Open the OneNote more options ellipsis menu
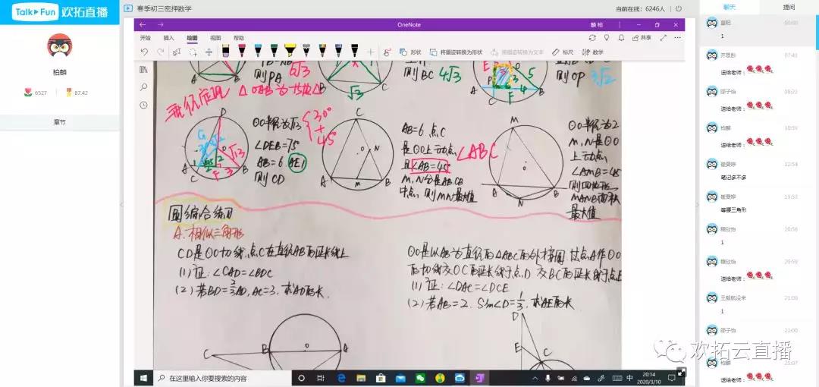The image size is (819, 387). [x=678, y=37]
